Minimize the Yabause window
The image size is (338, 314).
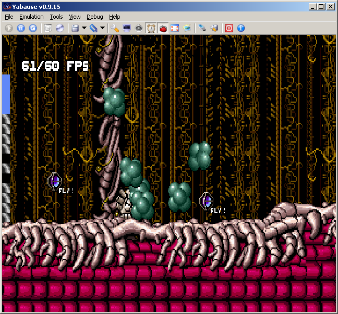[x=312, y=7]
